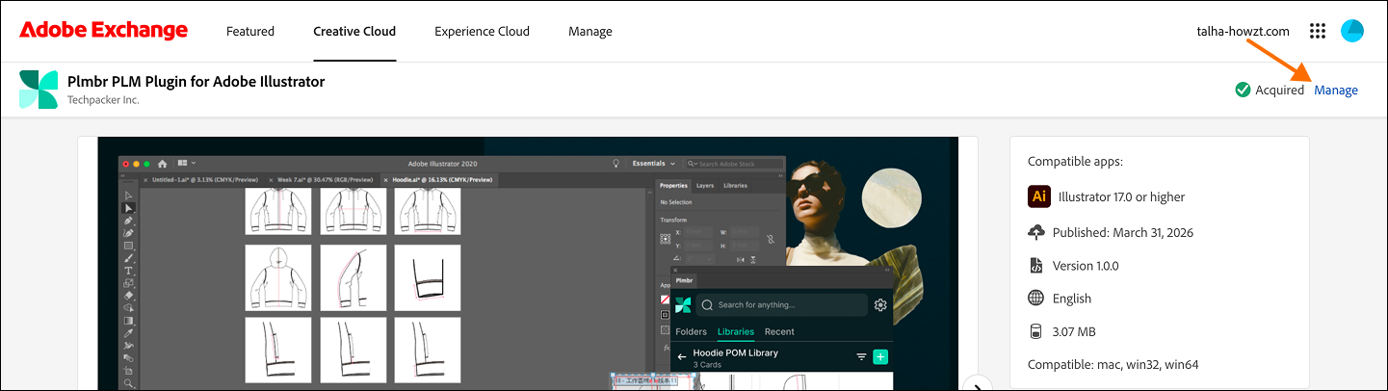
Task: Click the Search Adobe Stock field
Action: (x=734, y=164)
